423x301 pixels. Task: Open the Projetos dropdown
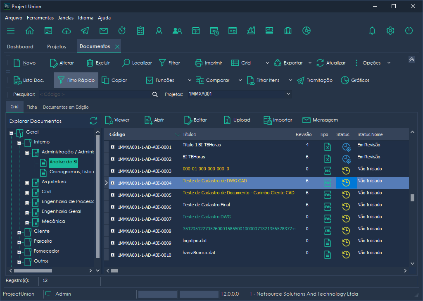288,94
